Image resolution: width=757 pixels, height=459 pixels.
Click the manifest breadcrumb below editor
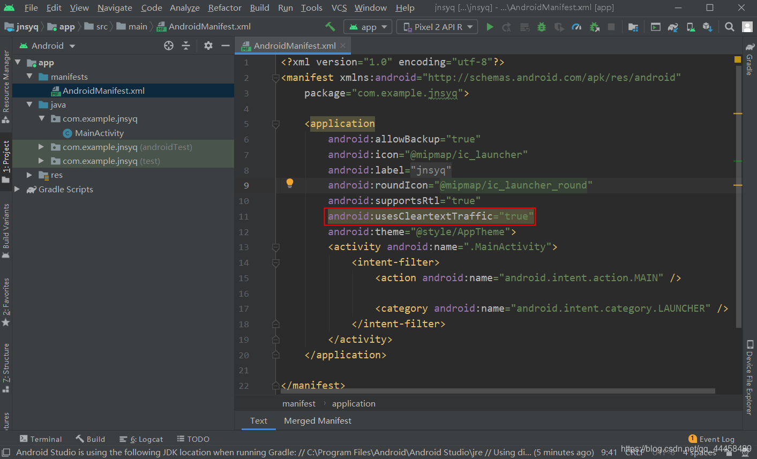point(299,403)
